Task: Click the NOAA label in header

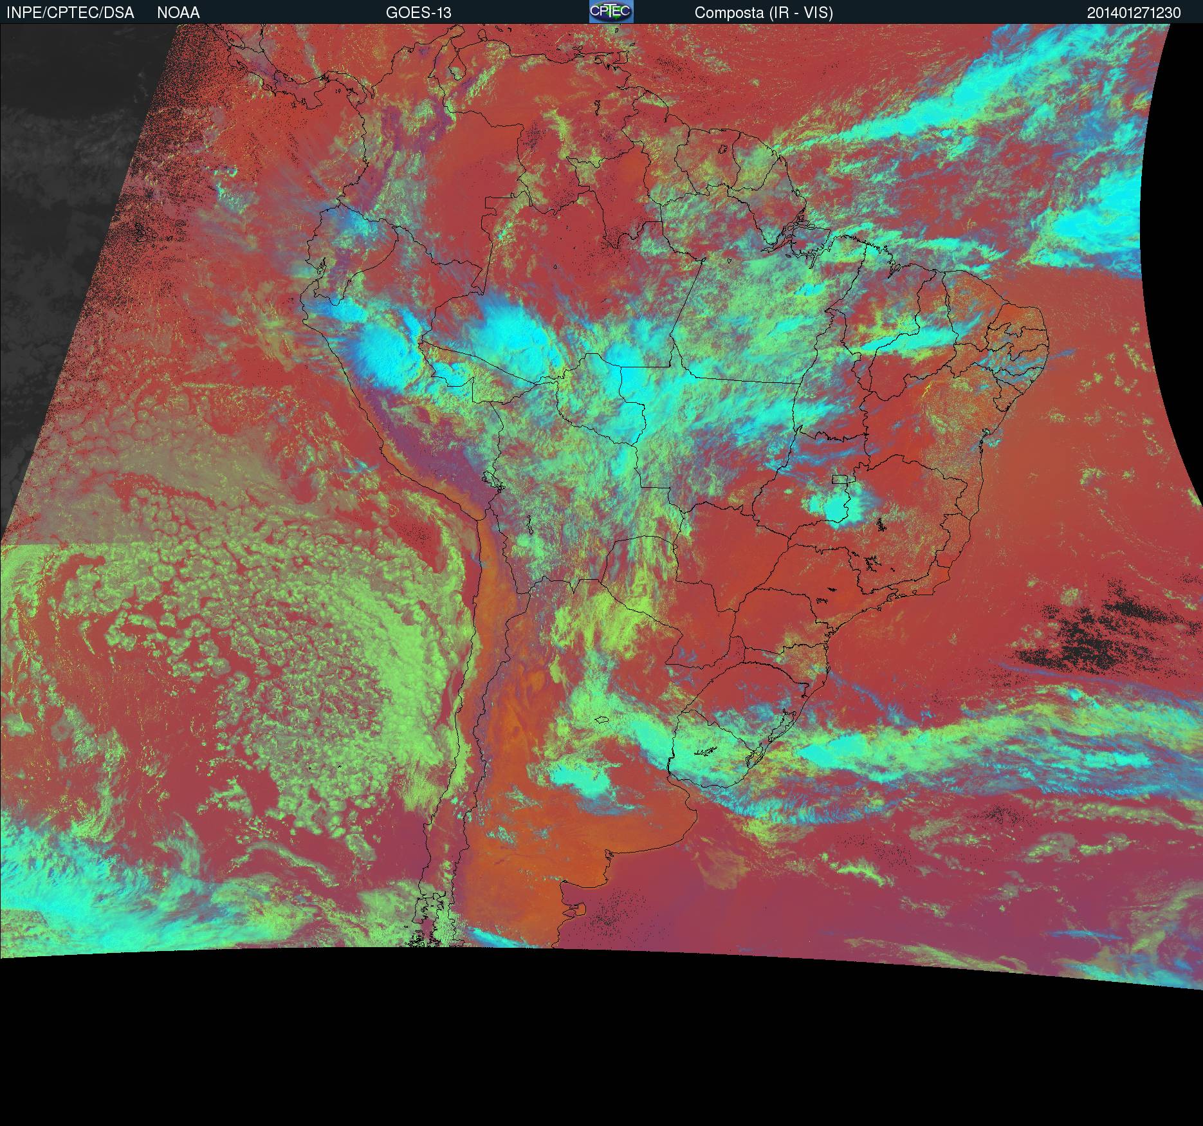Action: [x=178, y=13]
